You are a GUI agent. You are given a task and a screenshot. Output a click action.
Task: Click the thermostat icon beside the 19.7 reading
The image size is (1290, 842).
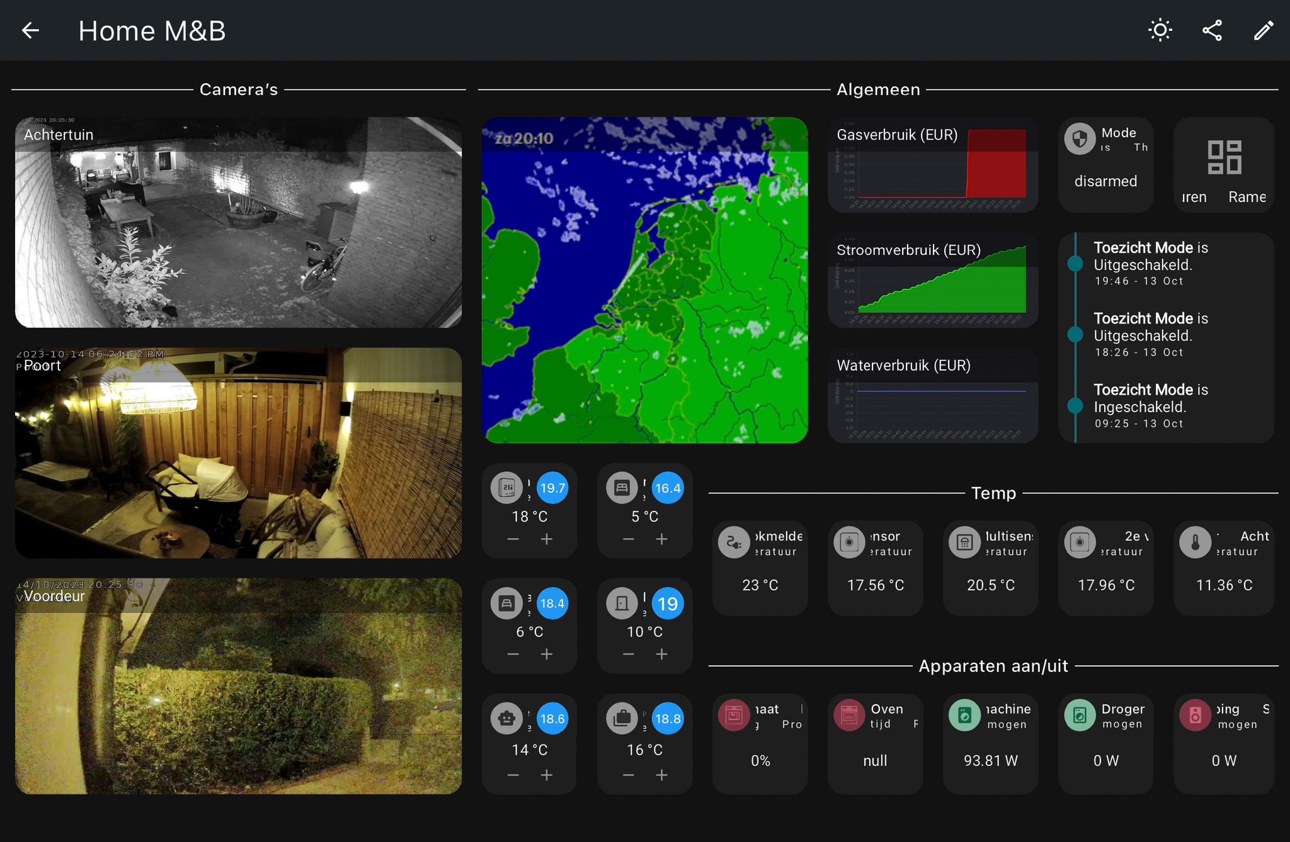(x=507, y=488)
